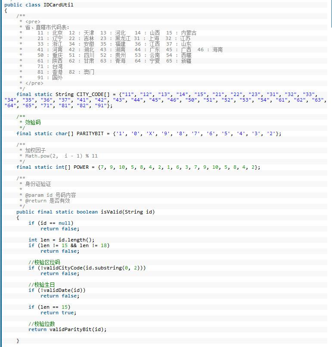
Task: Click the @return Javadoc tag
Action: 36,201
